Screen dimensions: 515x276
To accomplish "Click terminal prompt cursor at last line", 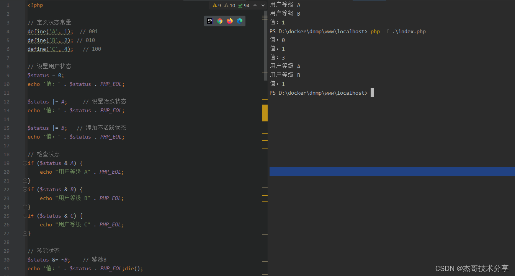I will pos(372,93).
